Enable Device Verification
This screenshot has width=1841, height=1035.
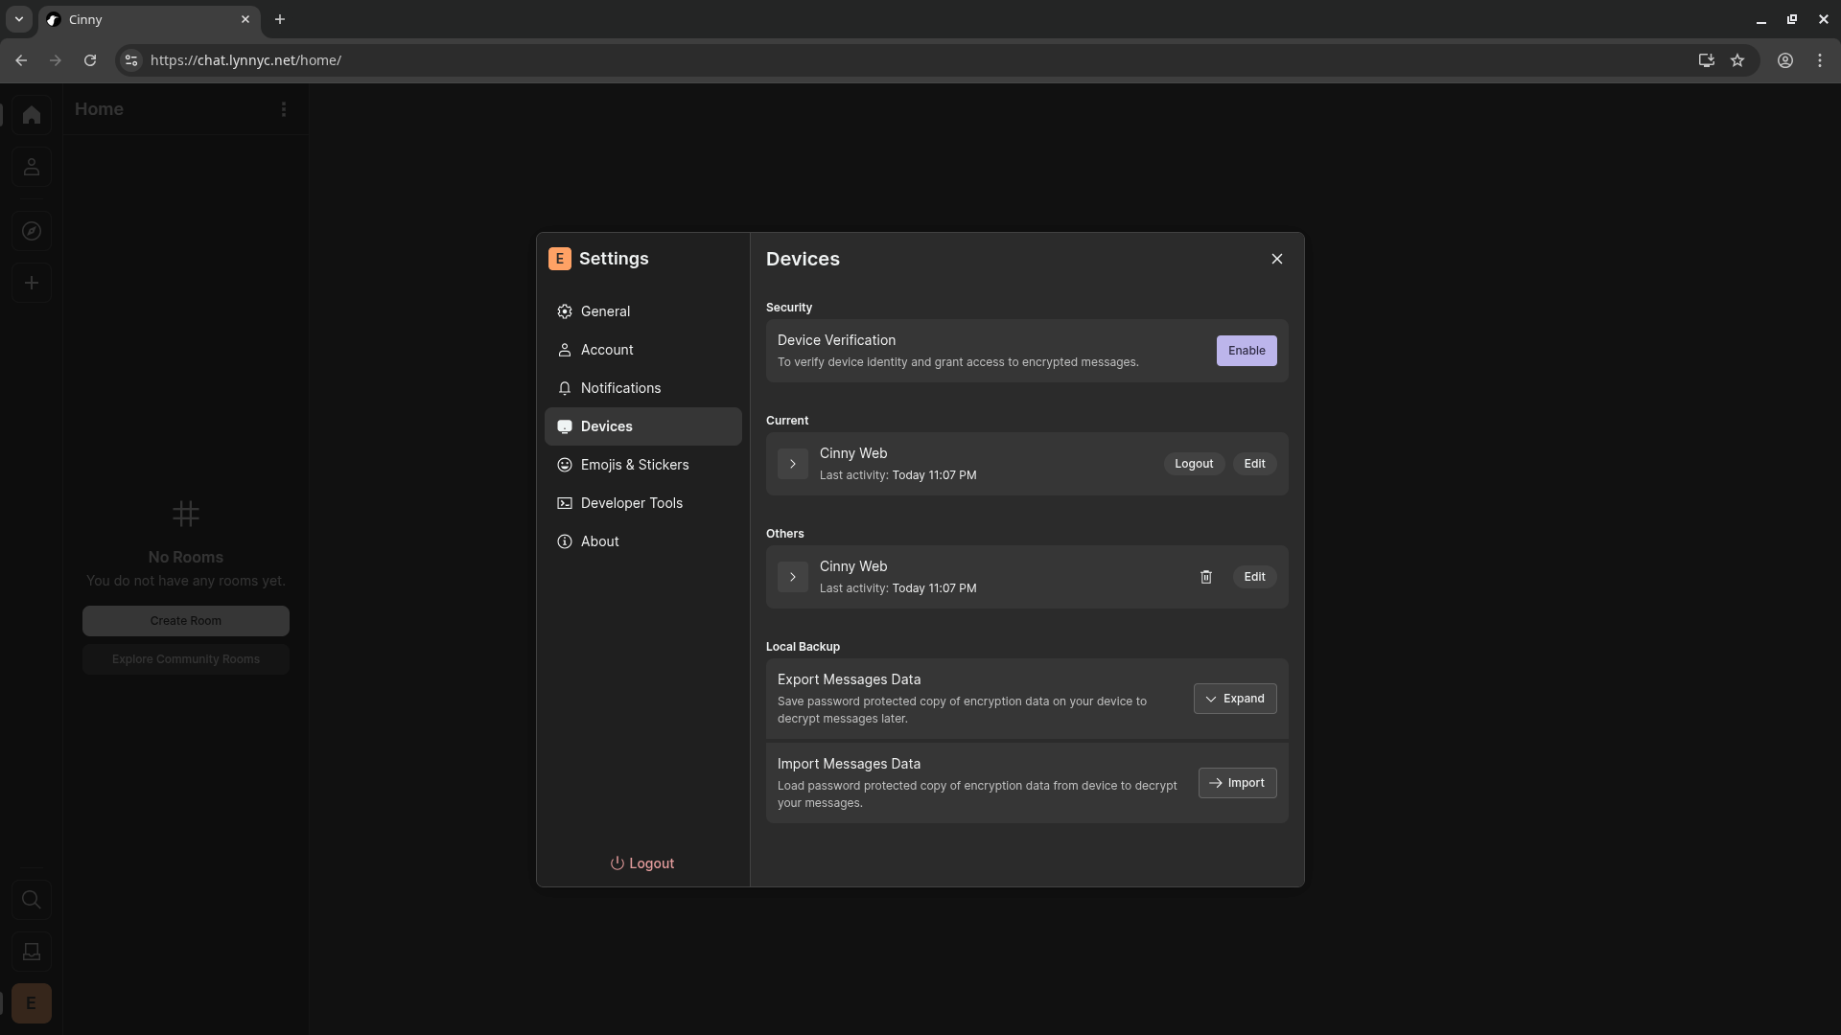[1247, 351]
